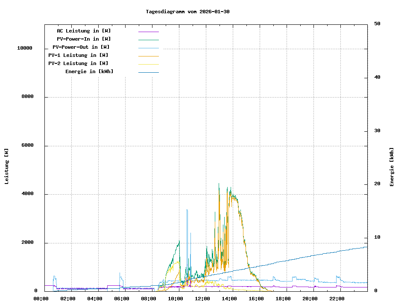Click the 22:00 tick on the time axis
This screenshot has width=410, height=308.
[x=337, y=299]
